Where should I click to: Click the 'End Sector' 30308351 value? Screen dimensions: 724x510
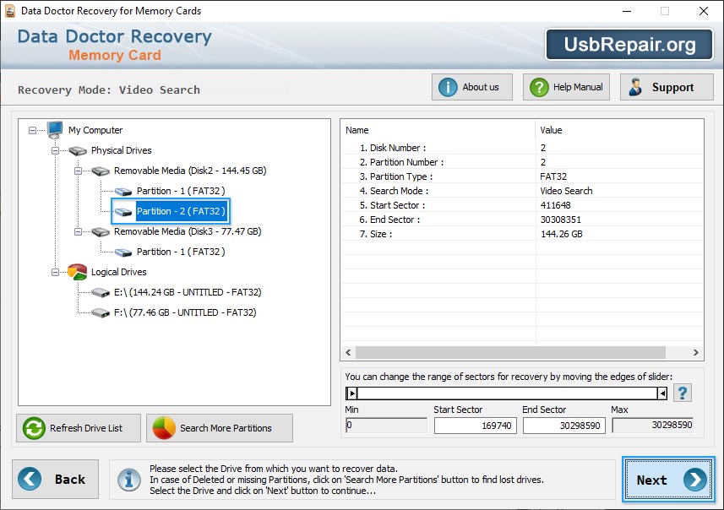[561, 220]
